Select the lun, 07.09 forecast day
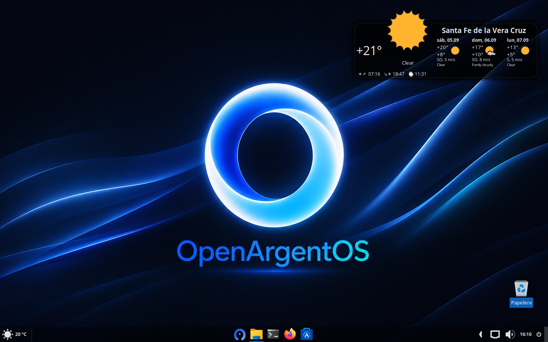The height and width of the screenshot is (342, 548). pyautogui.click(x=518, y=40)
